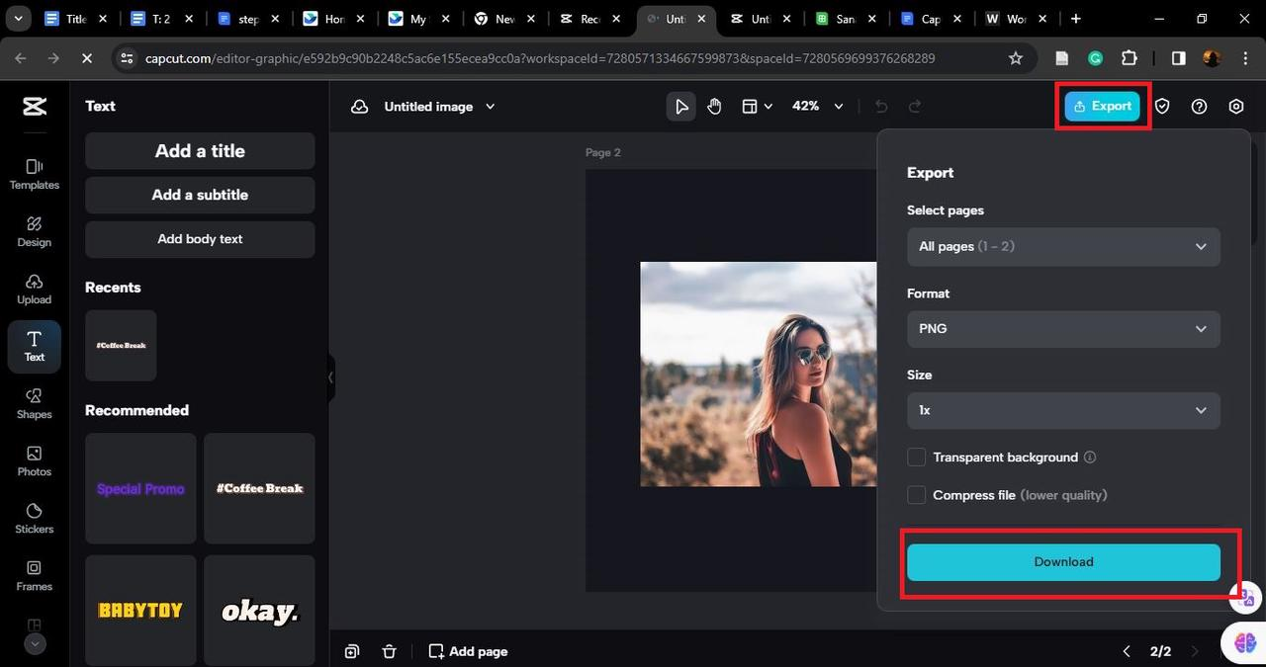Viewport: 1266px width, 667px height.
Task: Switch to the step browser tab
Action: click(x=249, y=19)
